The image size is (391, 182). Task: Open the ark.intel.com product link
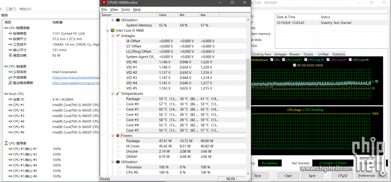(76, 77)
